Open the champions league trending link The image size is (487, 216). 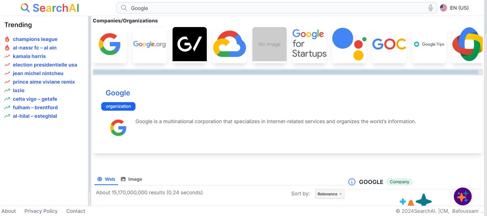[x=35, y=39]
